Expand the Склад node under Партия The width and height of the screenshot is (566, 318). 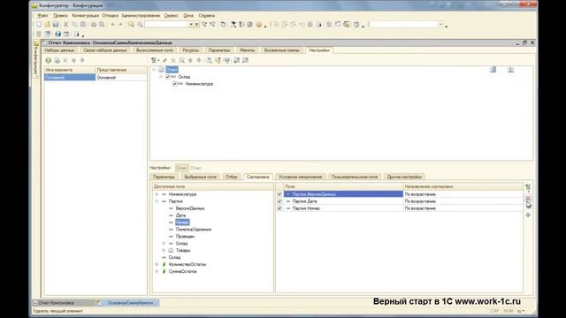pyautogui.click(x=164, y=244)
